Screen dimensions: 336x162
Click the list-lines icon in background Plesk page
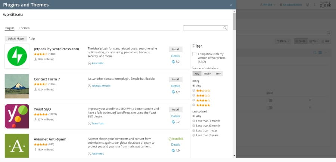pos(320,53)
